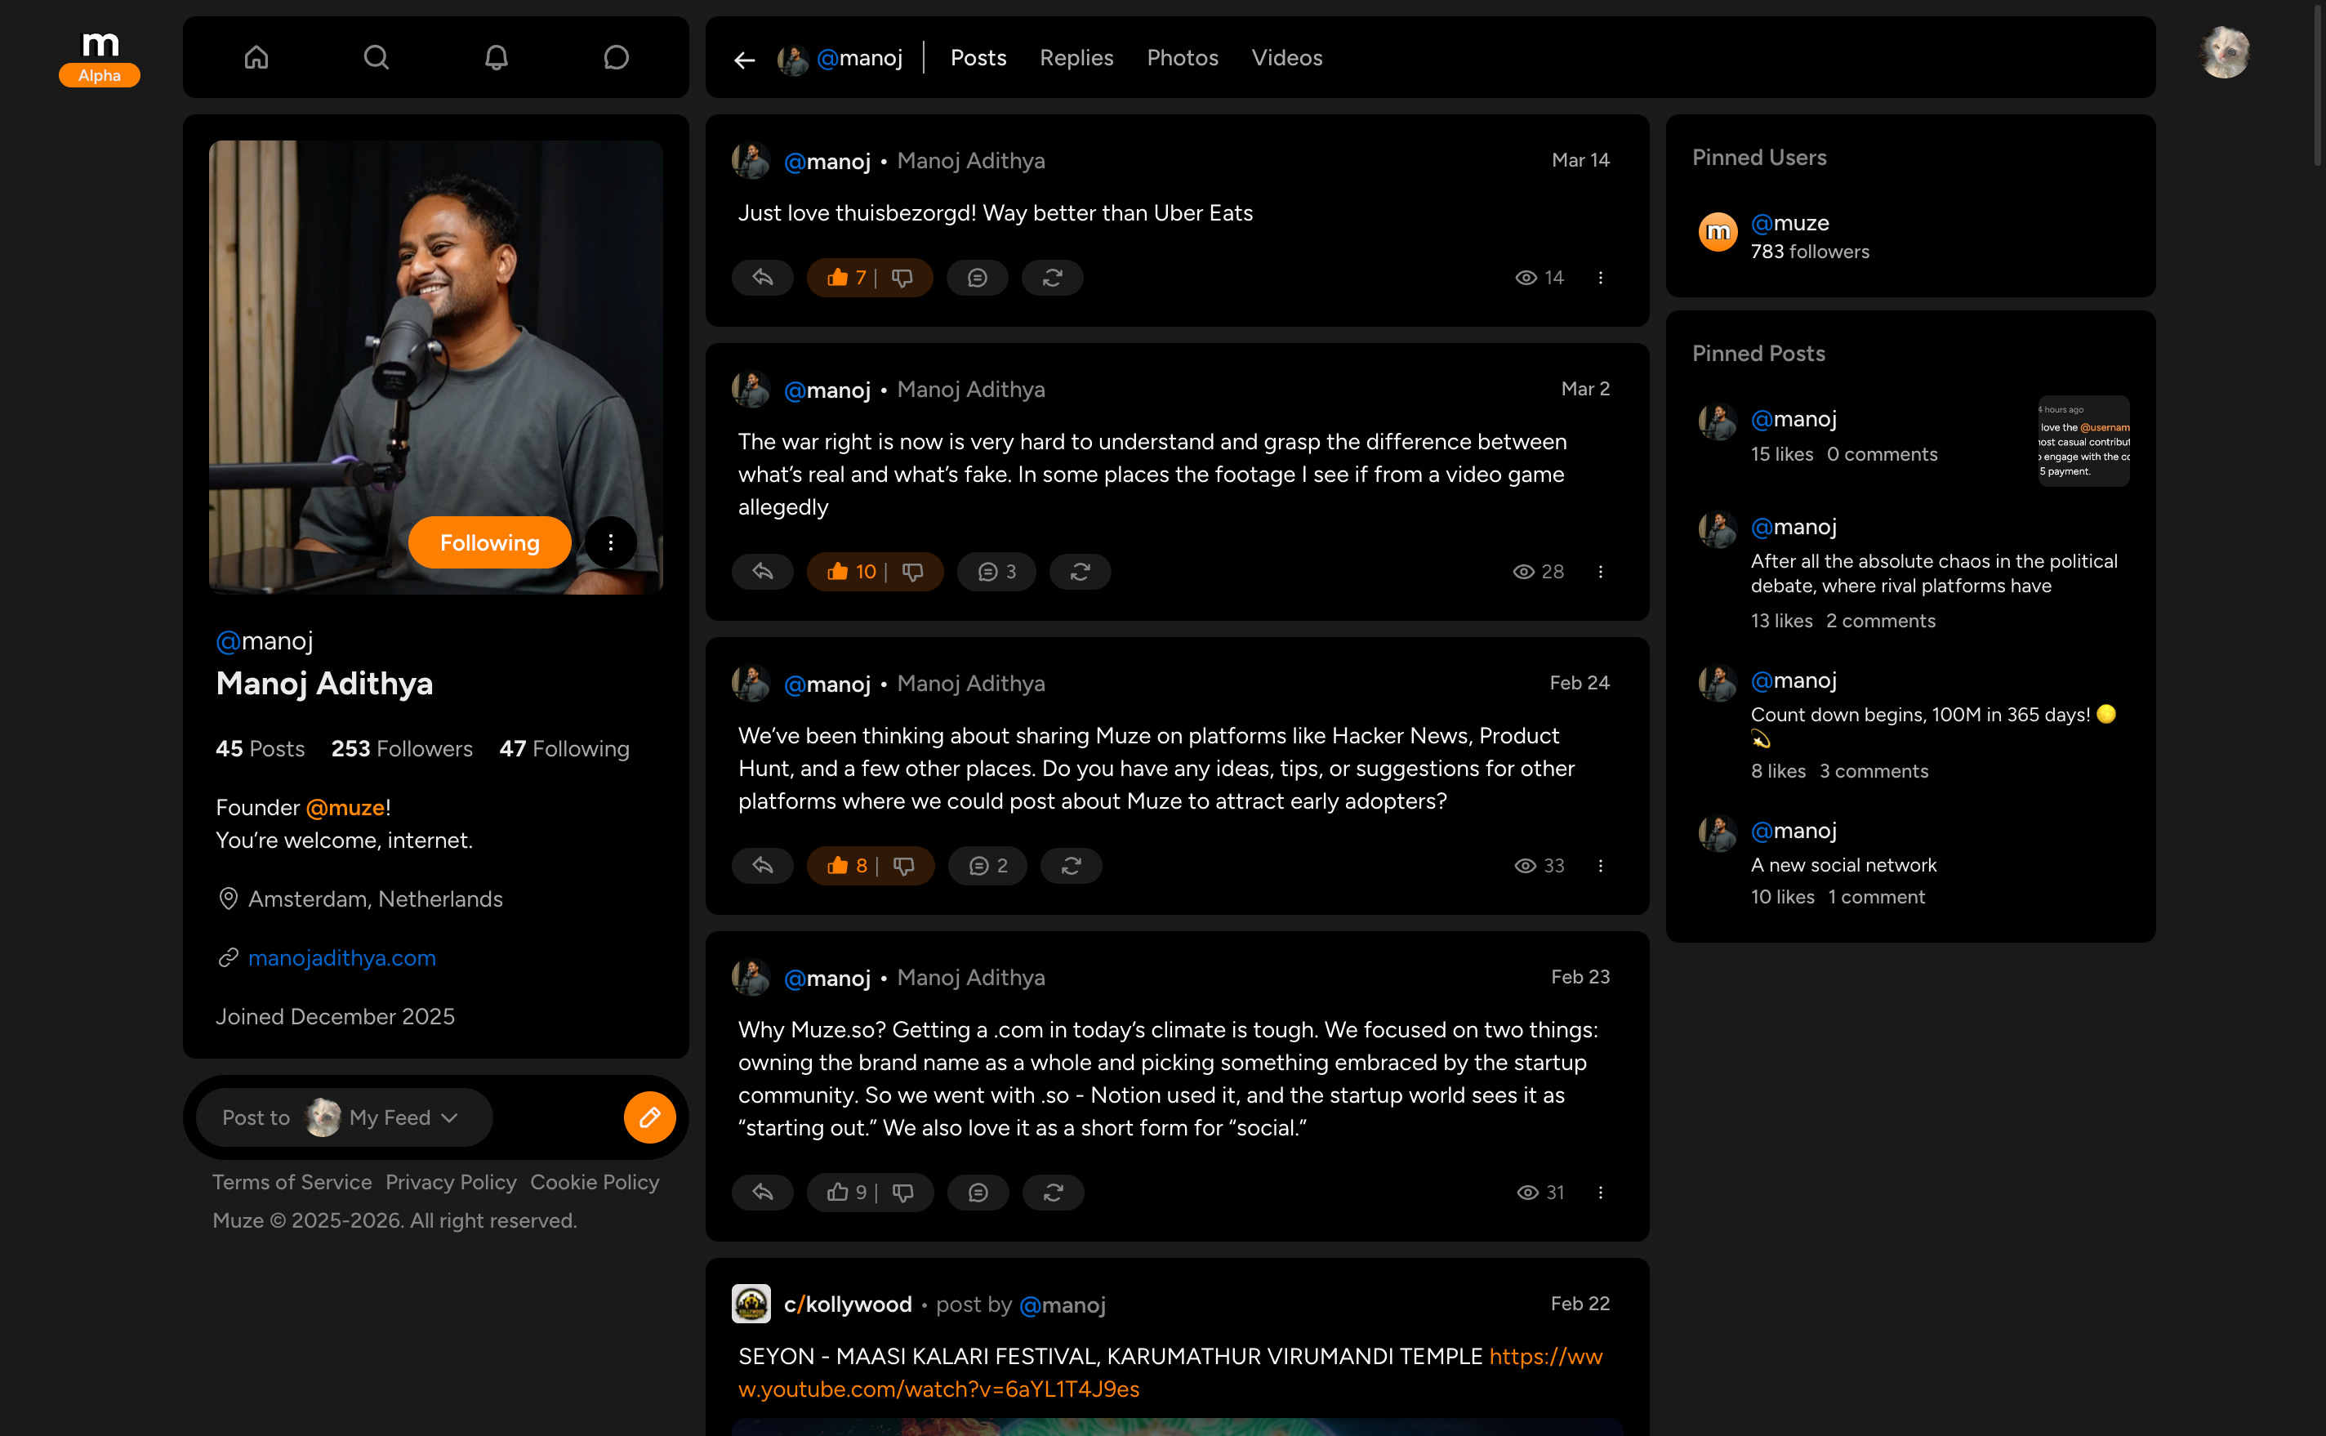Repost the Mar 2 war post
Screen dimensions: 2326x1436
1080,571
